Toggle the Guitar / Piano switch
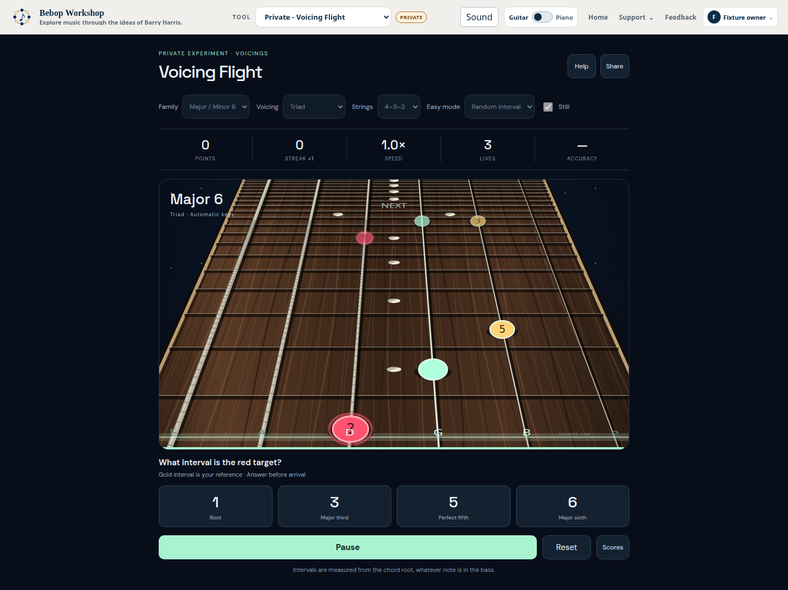The width and height of the screenshot is (788, 590). point(542,17)
